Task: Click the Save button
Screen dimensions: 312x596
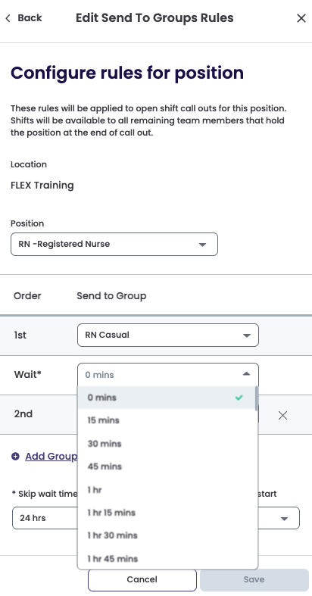Action: (x=254, y=579)
